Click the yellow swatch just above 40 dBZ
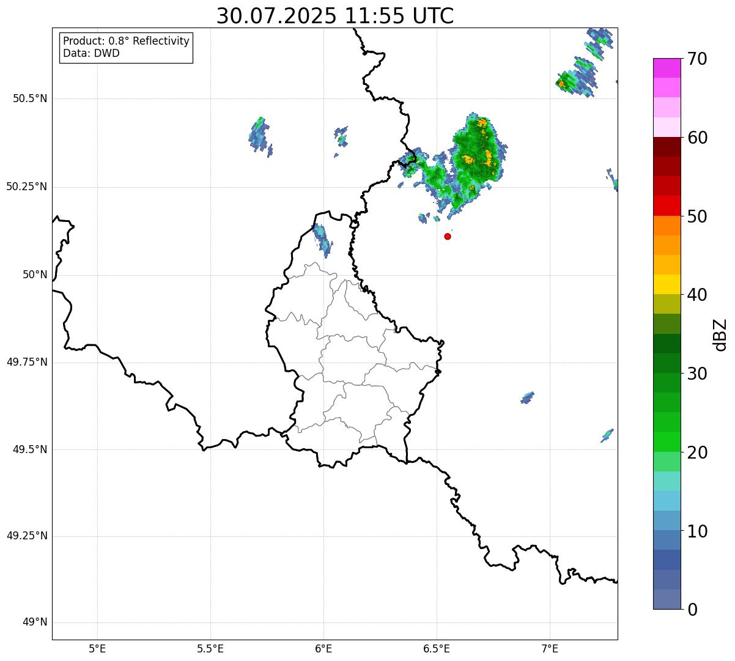The height and width of the screenshot is (661, 735). 667,284
